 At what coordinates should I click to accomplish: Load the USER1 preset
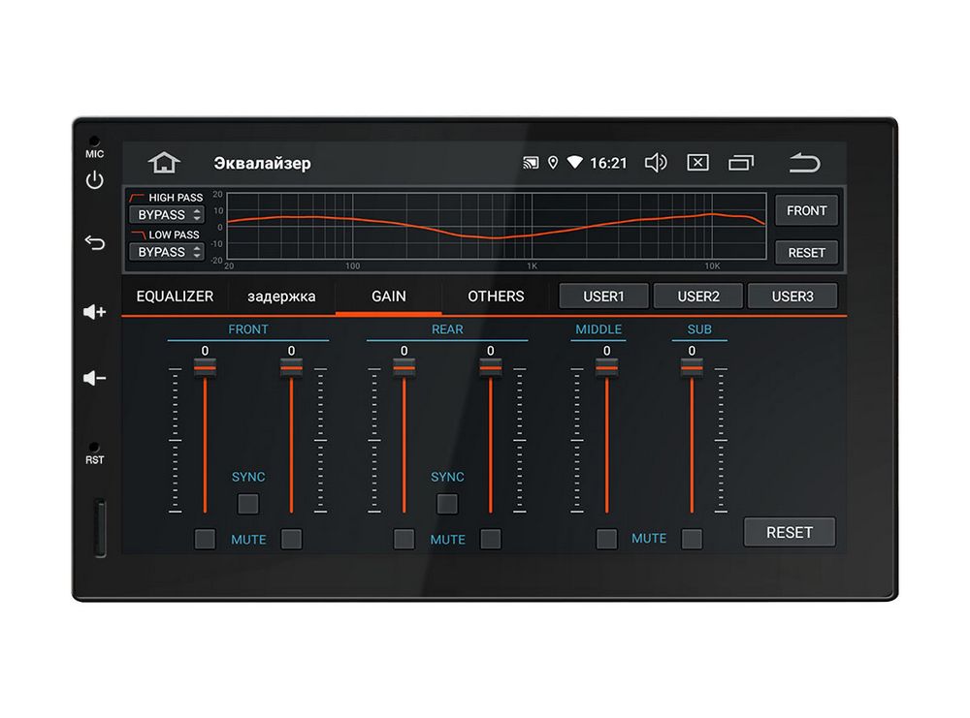(x=603, y=297)
